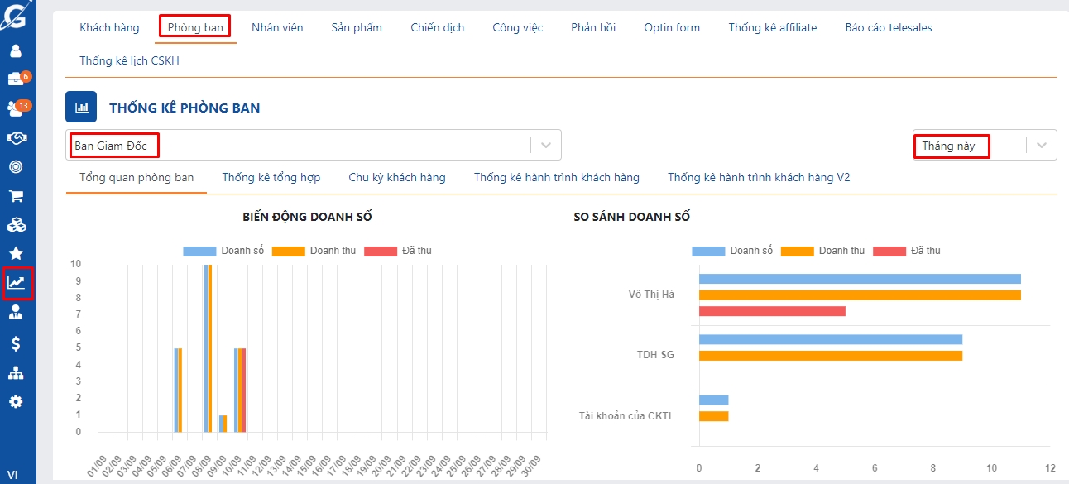Toggle Đã thu legend in So sánh chart
The width and height of the screenshot is (1069, 484).
tap(906, 251)
